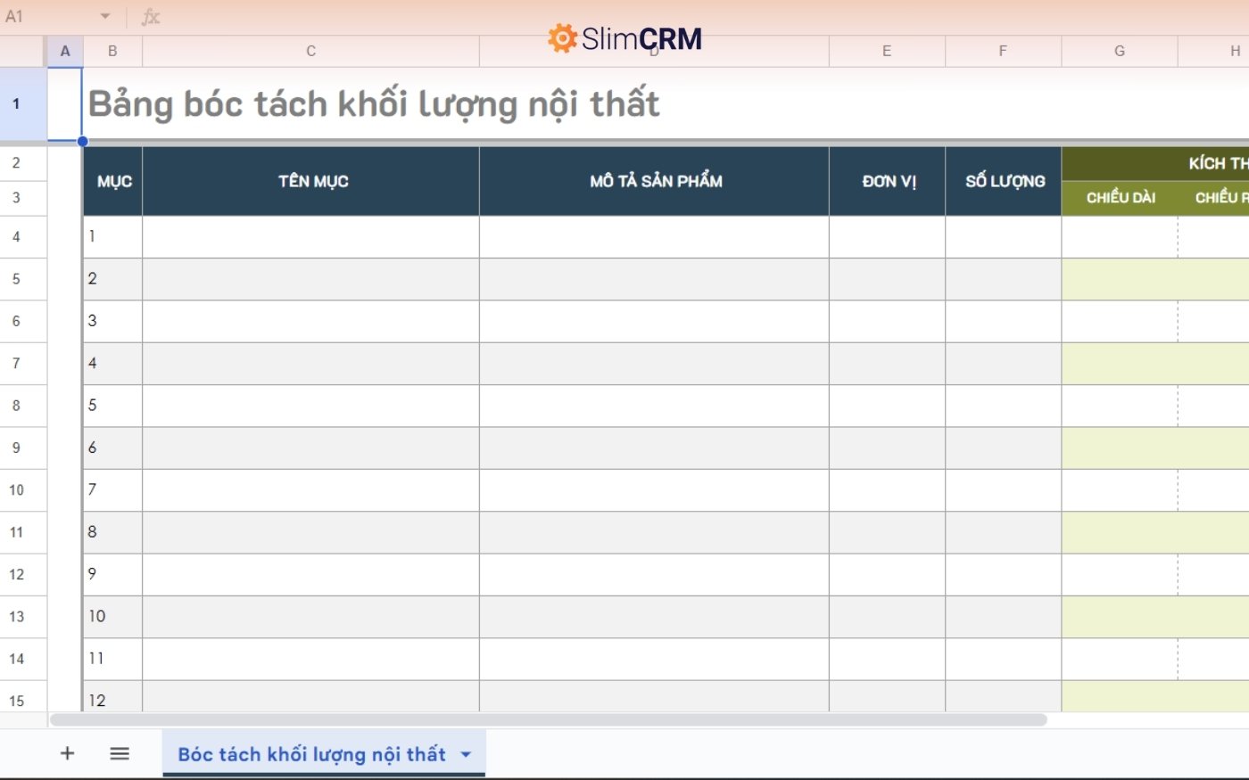Open the Bóc tách khối lượng nội thất tab menu arrow

coord(466,754)
